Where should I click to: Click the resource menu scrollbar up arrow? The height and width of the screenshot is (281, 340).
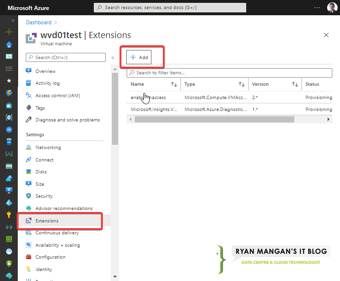tap(115, 69)
